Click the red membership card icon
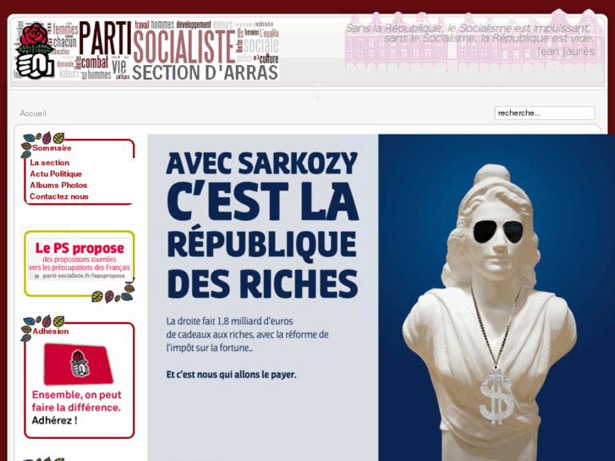This screenshot has width=615, height=461. tap(79, 364)
